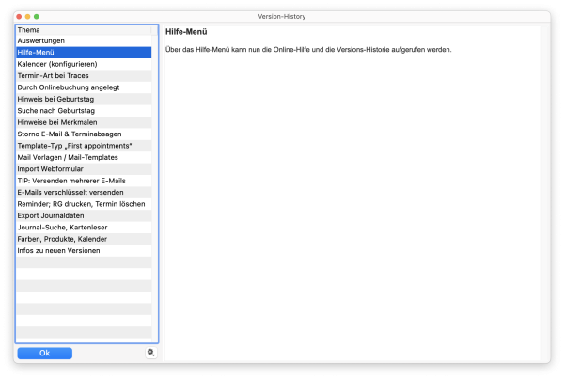The height and width of the screenshot is (379, 564).
Task: Click the Ok button
Action: click(44, 353)
